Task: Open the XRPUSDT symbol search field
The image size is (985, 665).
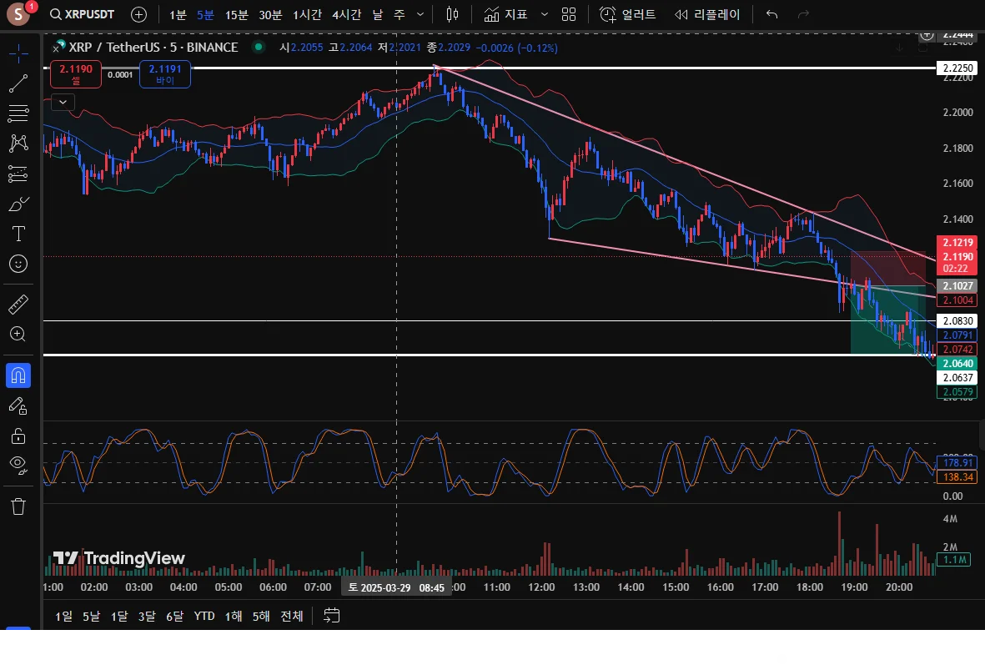Action: (x=82, y=15)
